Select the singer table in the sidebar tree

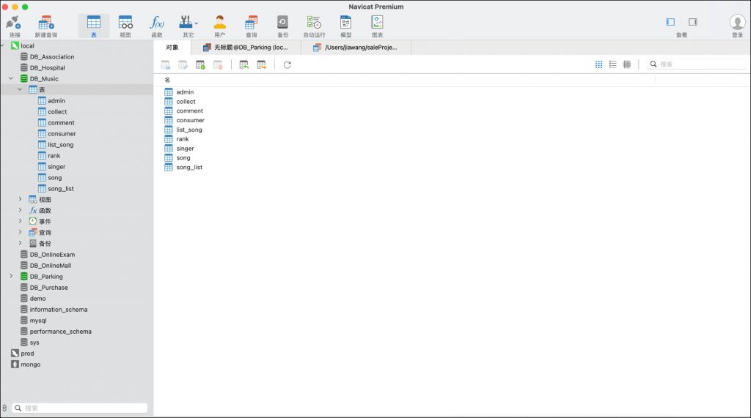(x=56, y=167)
